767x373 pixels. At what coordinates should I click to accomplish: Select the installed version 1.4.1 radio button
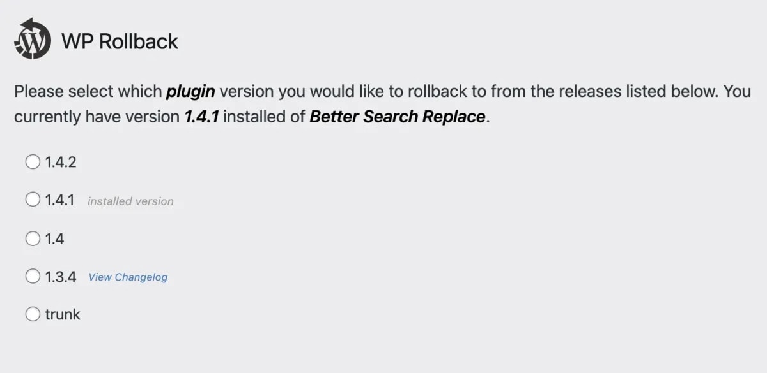(32, 200)
